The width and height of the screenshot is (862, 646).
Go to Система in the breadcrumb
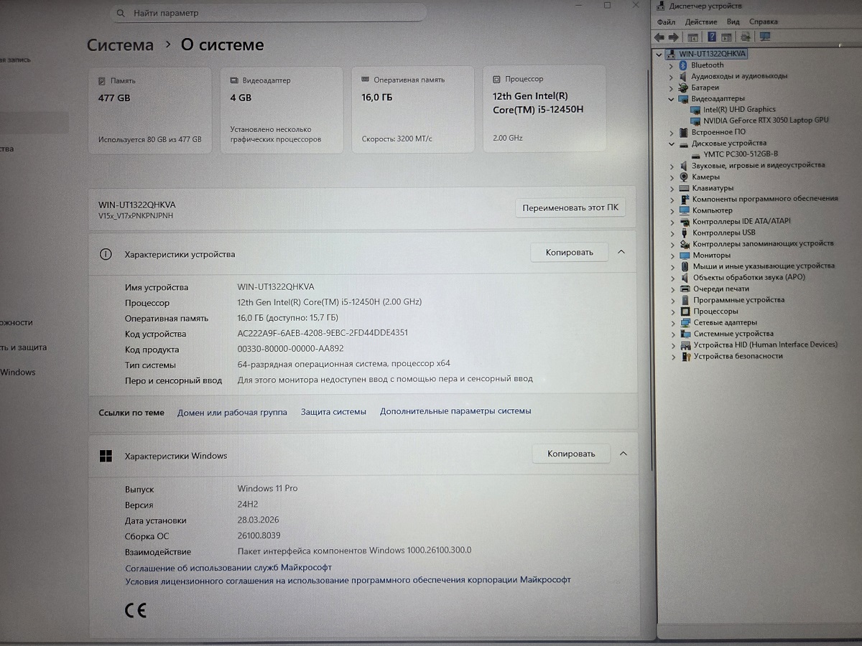click(120, 45)
